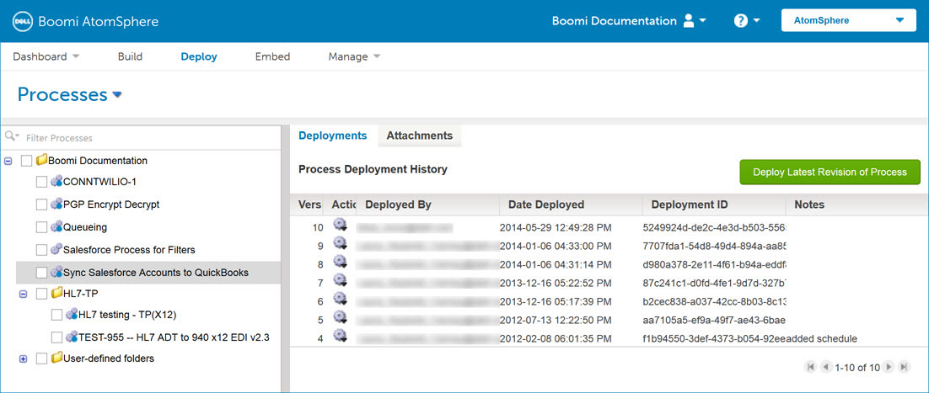929x393 pixels.
Task: Click the Dell logo icon
Action: coord(23,21)
